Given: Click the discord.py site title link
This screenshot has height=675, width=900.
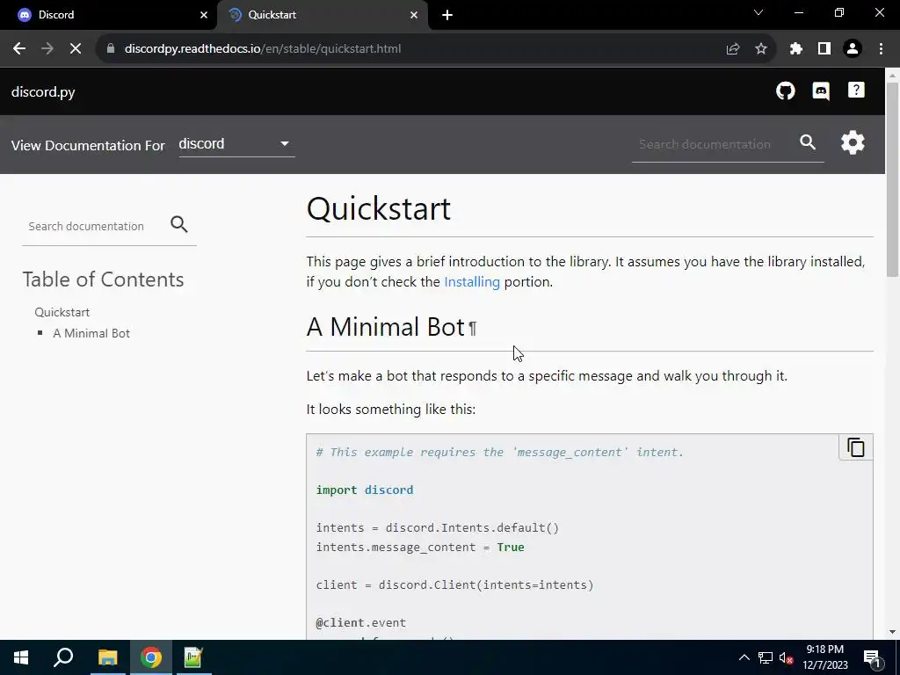Looking at the screenshot, I should (43, 91).
